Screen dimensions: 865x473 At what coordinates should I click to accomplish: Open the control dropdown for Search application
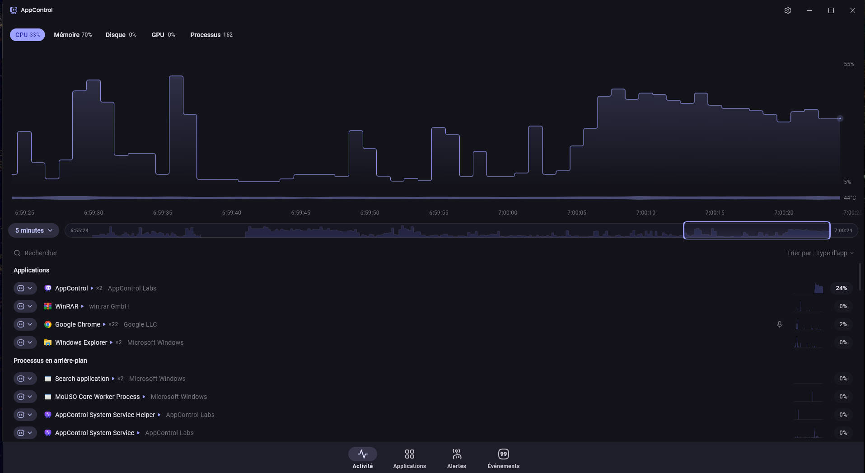[x=25, y=379]
